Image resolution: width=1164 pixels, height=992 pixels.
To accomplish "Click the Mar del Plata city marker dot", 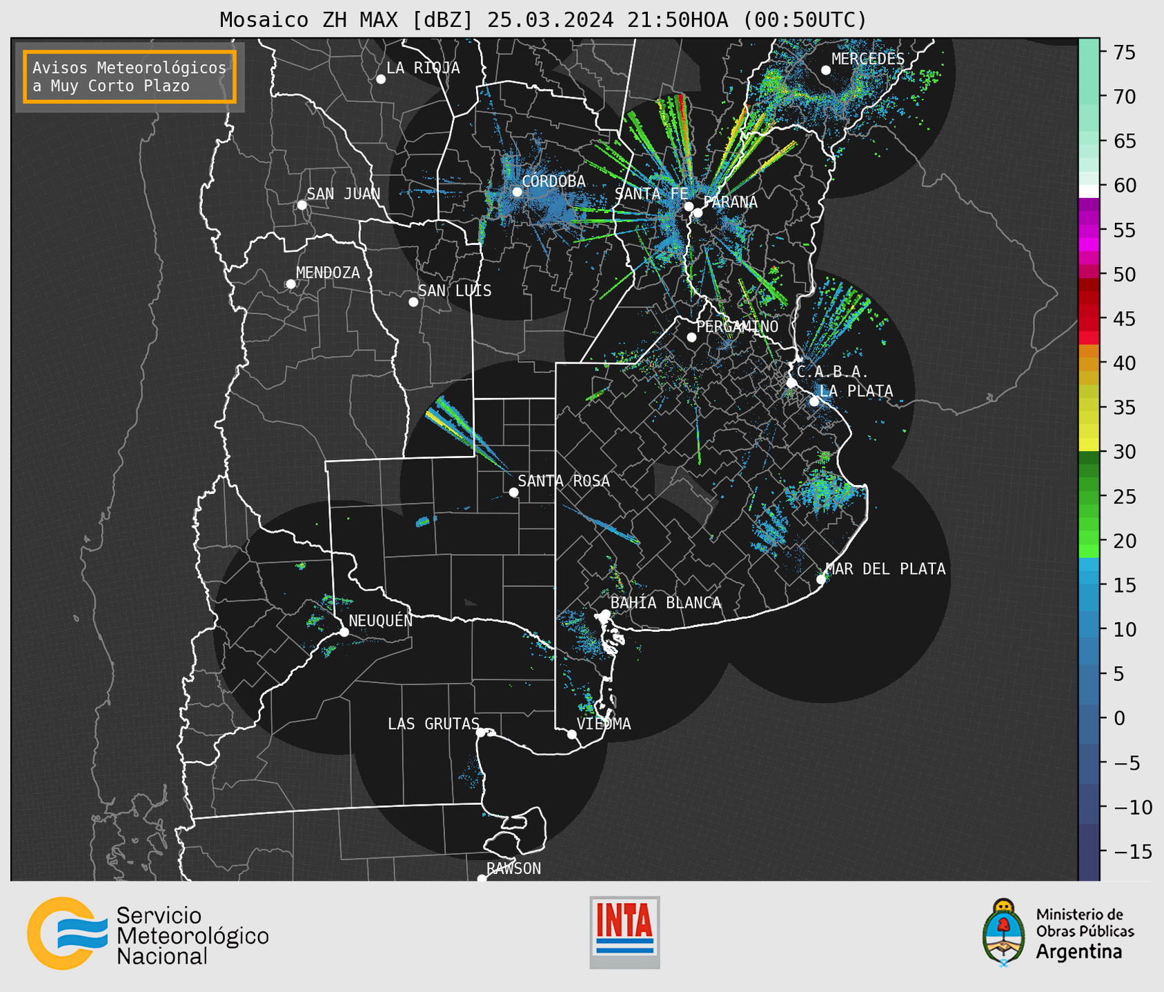I will (821, 579).
